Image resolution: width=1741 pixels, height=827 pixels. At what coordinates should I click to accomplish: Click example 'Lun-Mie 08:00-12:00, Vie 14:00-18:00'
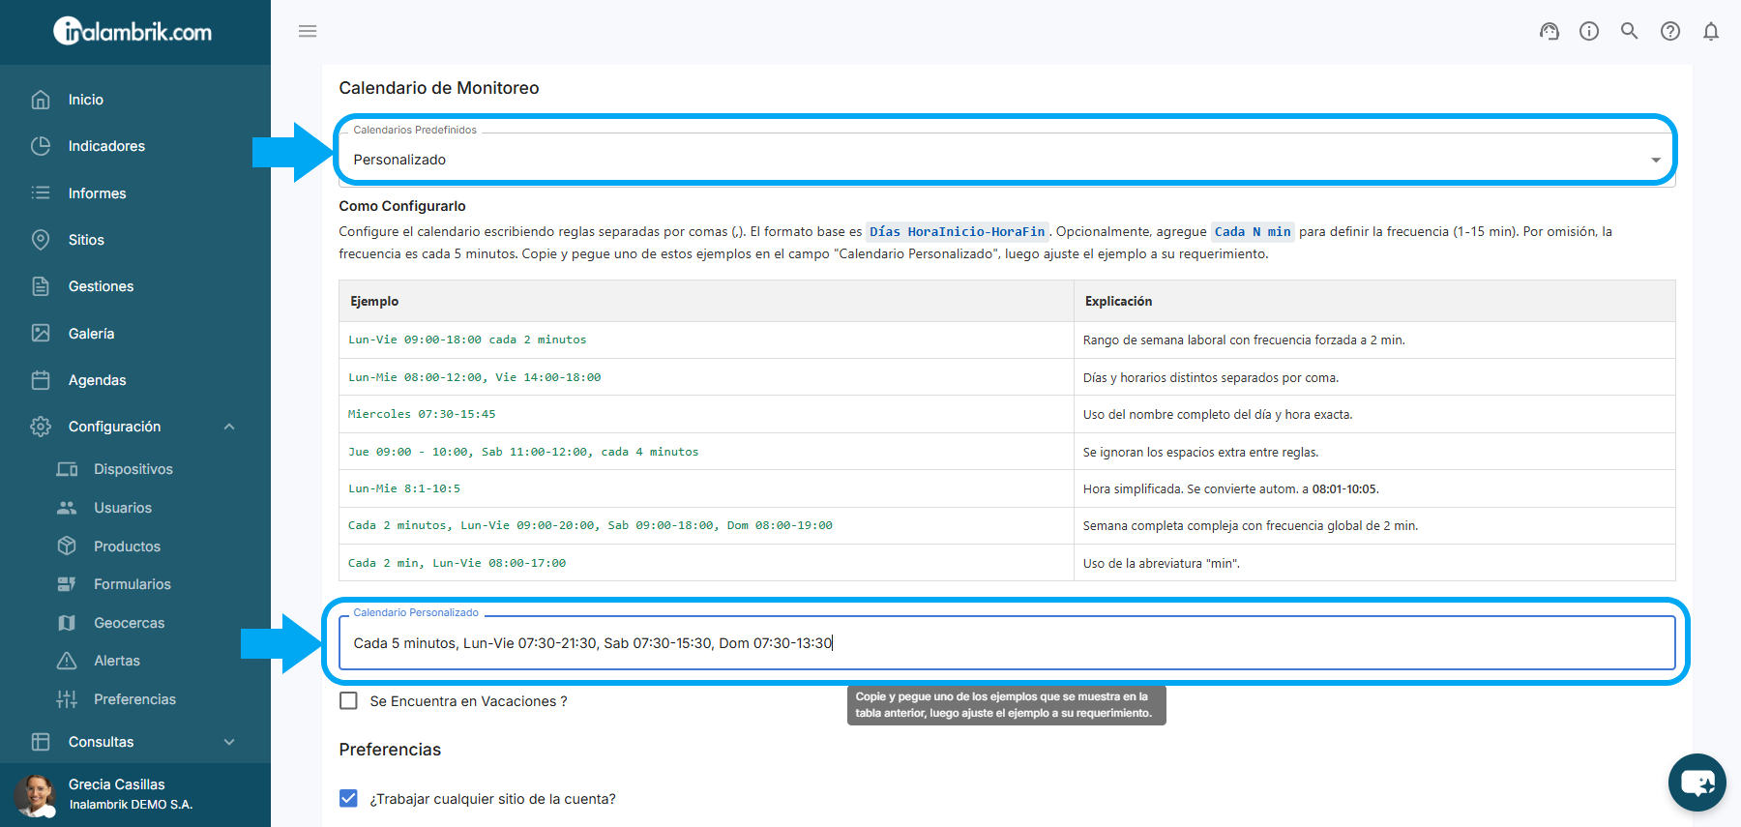pyautogui.click(x=474, y=377)
